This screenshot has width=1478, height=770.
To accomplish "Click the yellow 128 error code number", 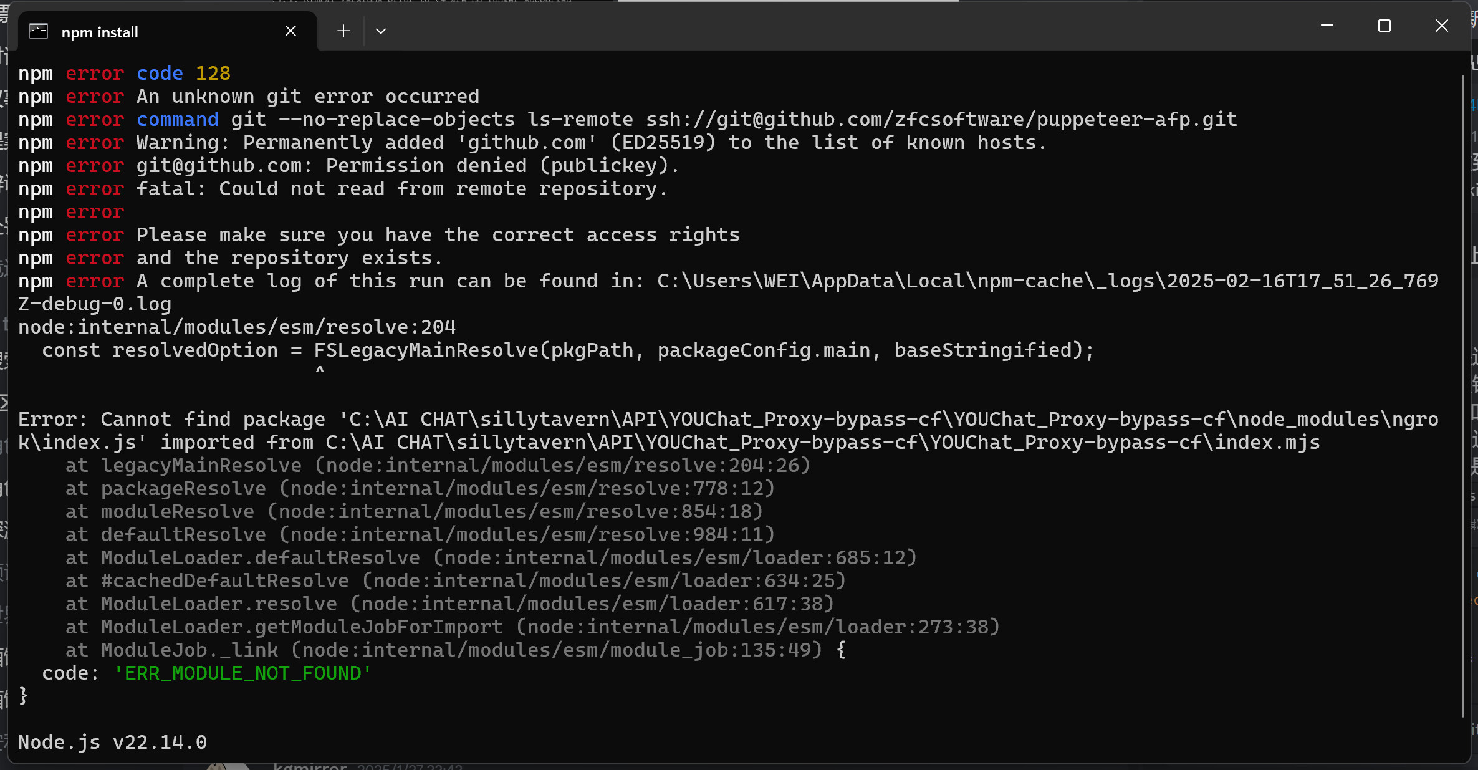I will [x=213, y=74].
